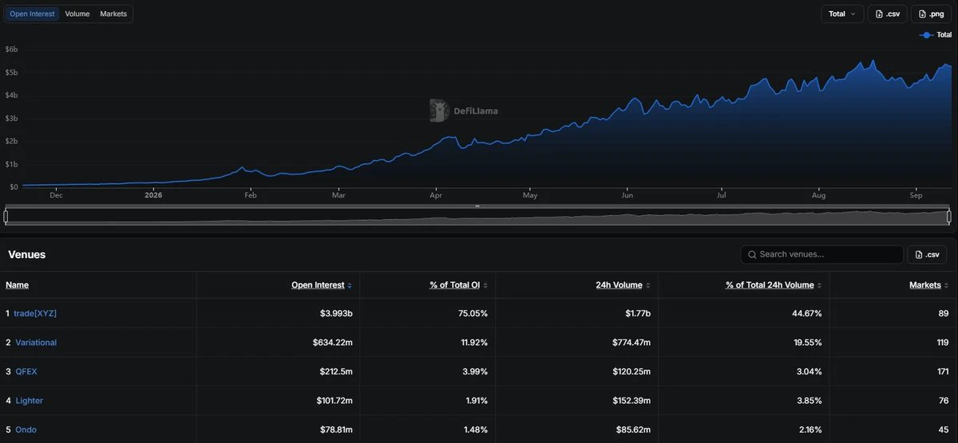Sort table by 24h Volume column
958x443 pixels.
coord(619,284)
